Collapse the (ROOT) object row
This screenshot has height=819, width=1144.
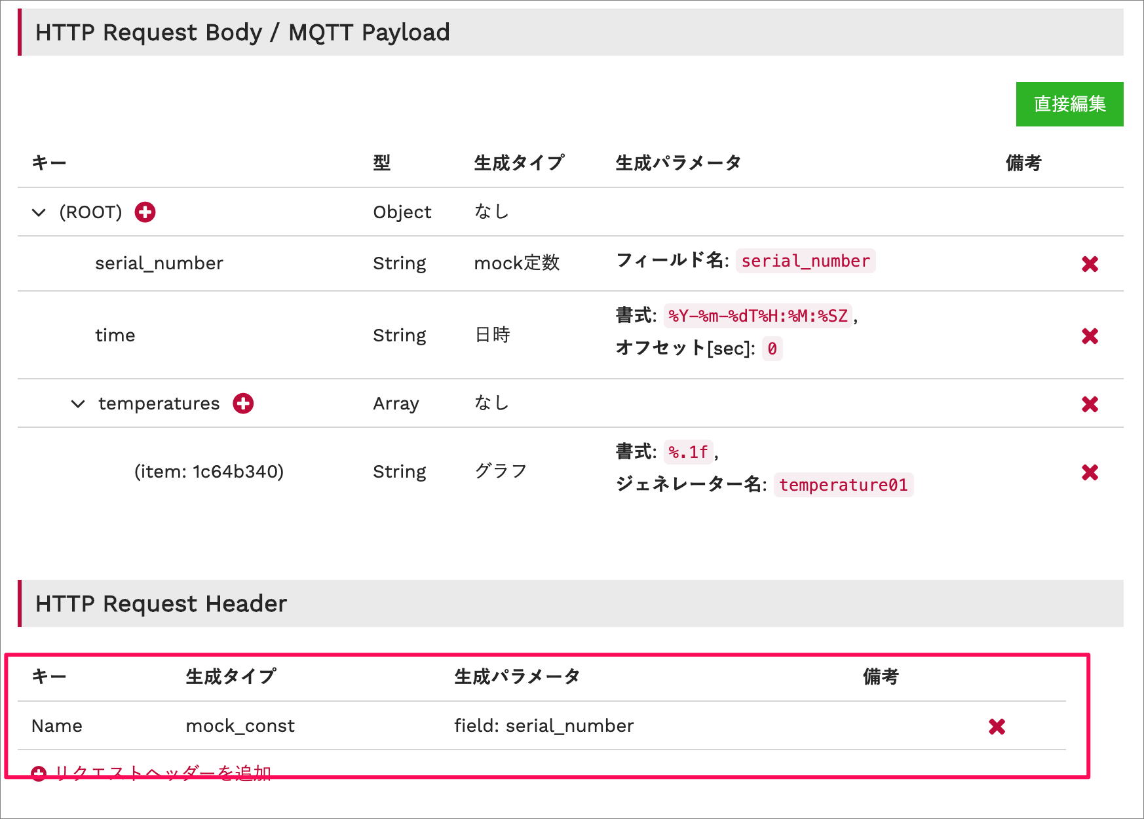(39, 212)
